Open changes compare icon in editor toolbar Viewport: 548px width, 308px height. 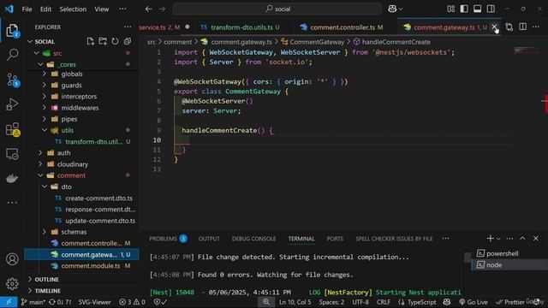[509, 27]
